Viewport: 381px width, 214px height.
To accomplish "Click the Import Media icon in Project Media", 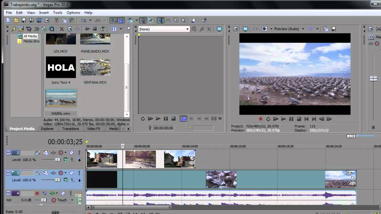I will 21,29.
